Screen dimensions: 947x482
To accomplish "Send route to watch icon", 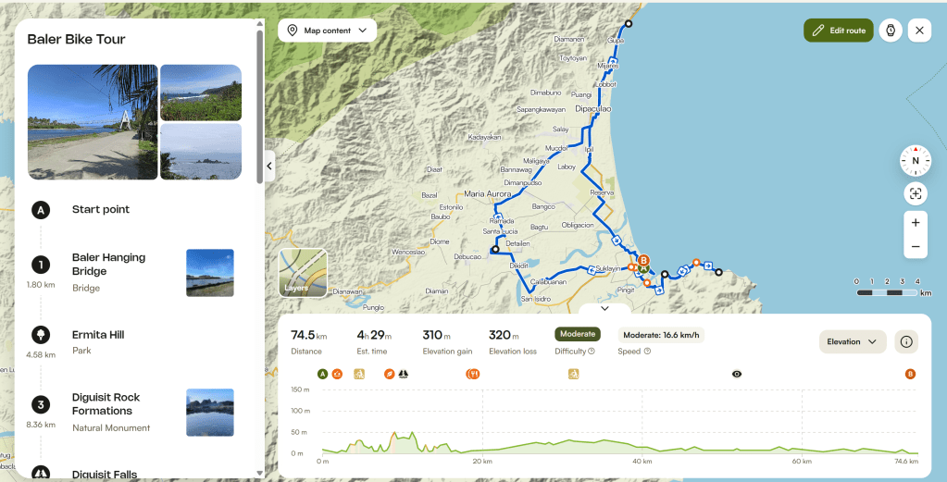I will point(891,31).
